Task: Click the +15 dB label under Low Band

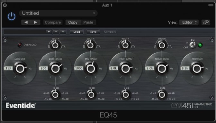Action: (x=65, y=99)
